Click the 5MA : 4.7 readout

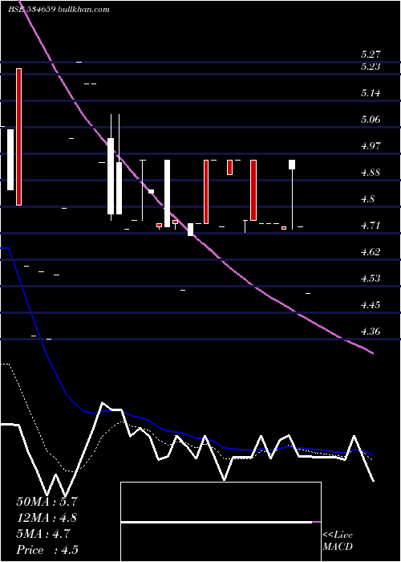click(x=43, y=534)
